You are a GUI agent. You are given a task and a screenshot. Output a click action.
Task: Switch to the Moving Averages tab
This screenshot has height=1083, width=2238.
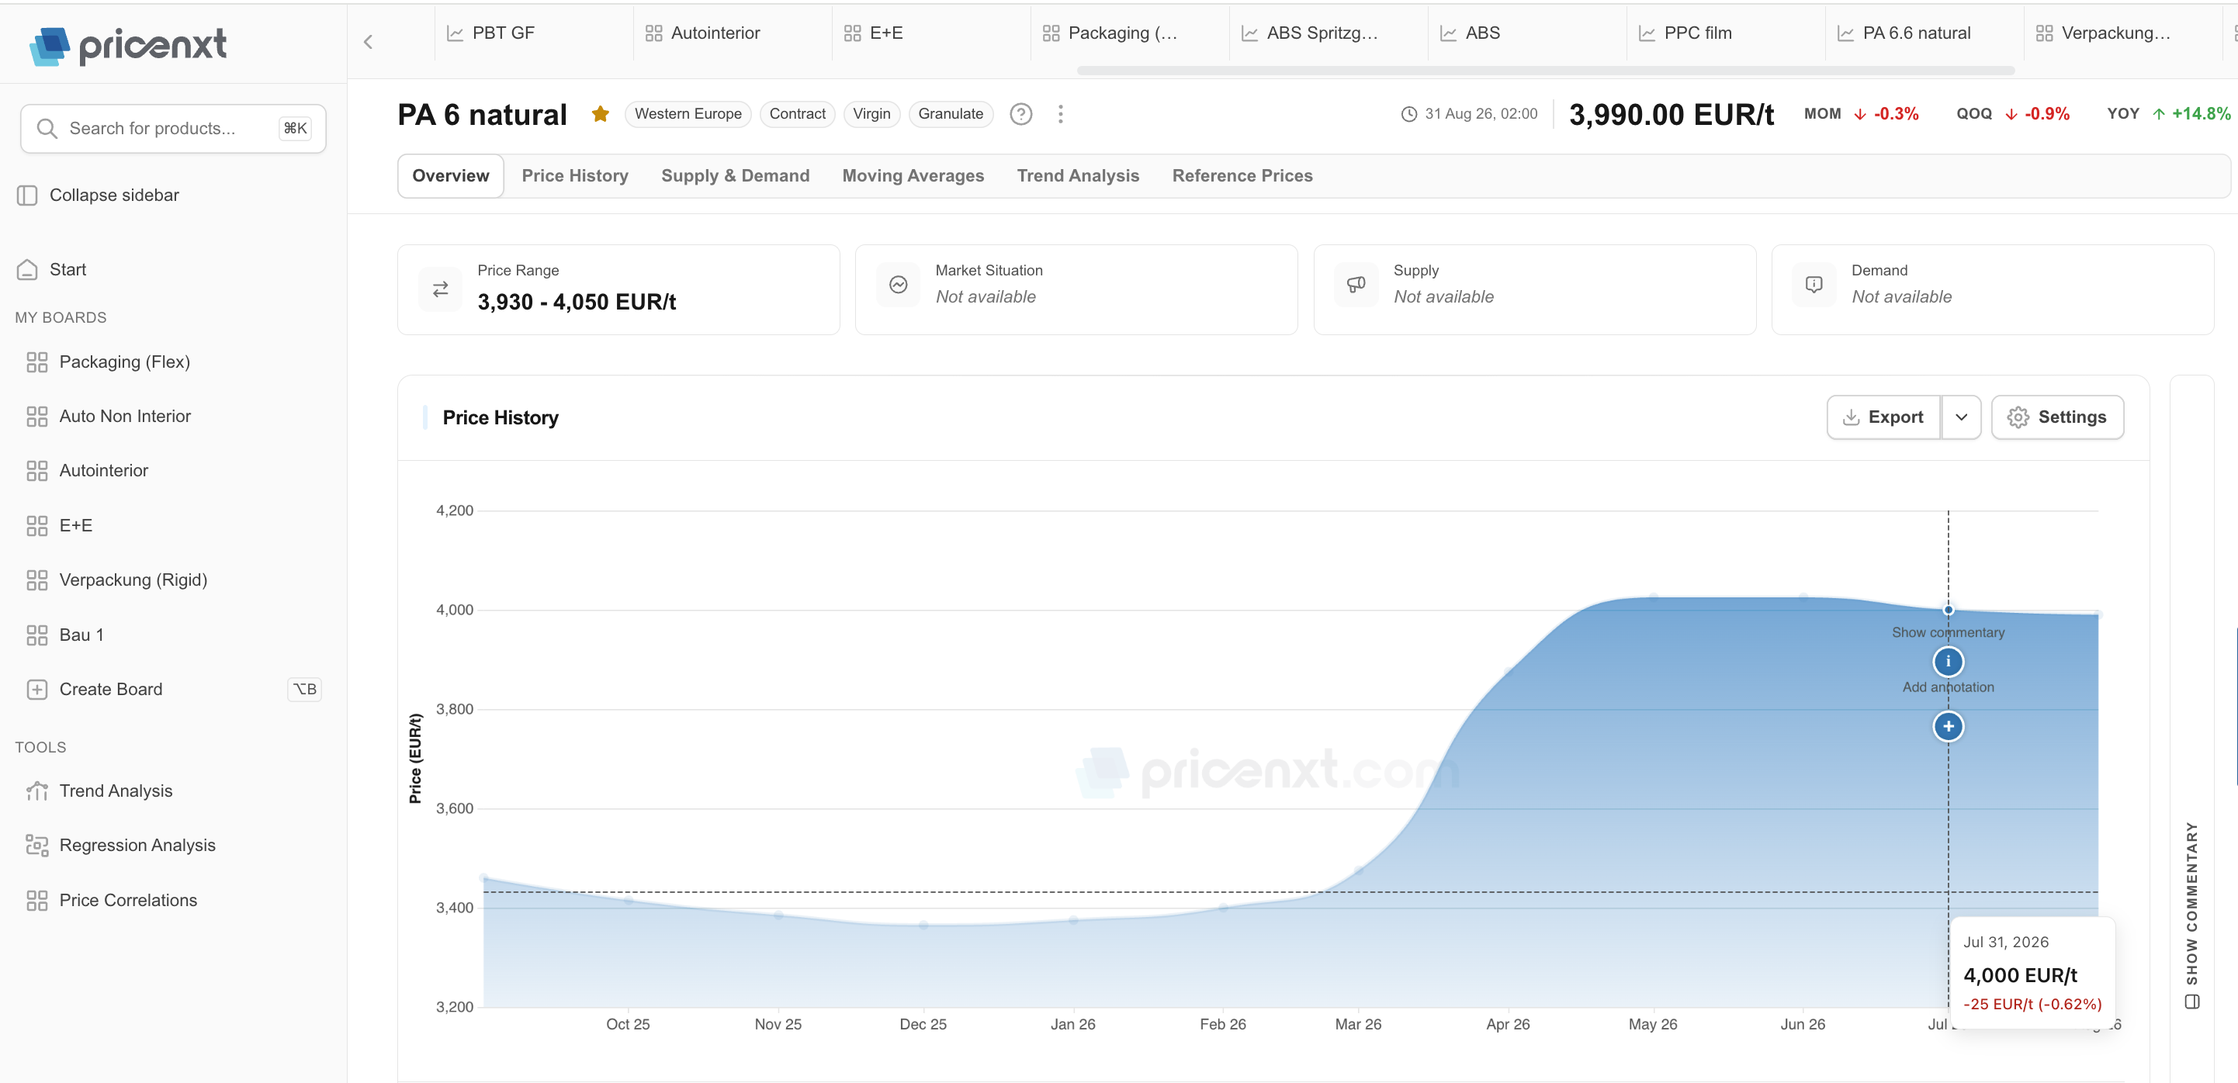(913, 175)
